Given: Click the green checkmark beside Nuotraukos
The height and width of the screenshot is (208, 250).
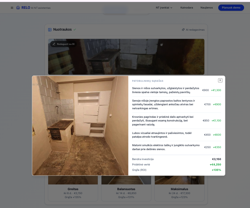Looking at the screenshot, I should [75, 30].
